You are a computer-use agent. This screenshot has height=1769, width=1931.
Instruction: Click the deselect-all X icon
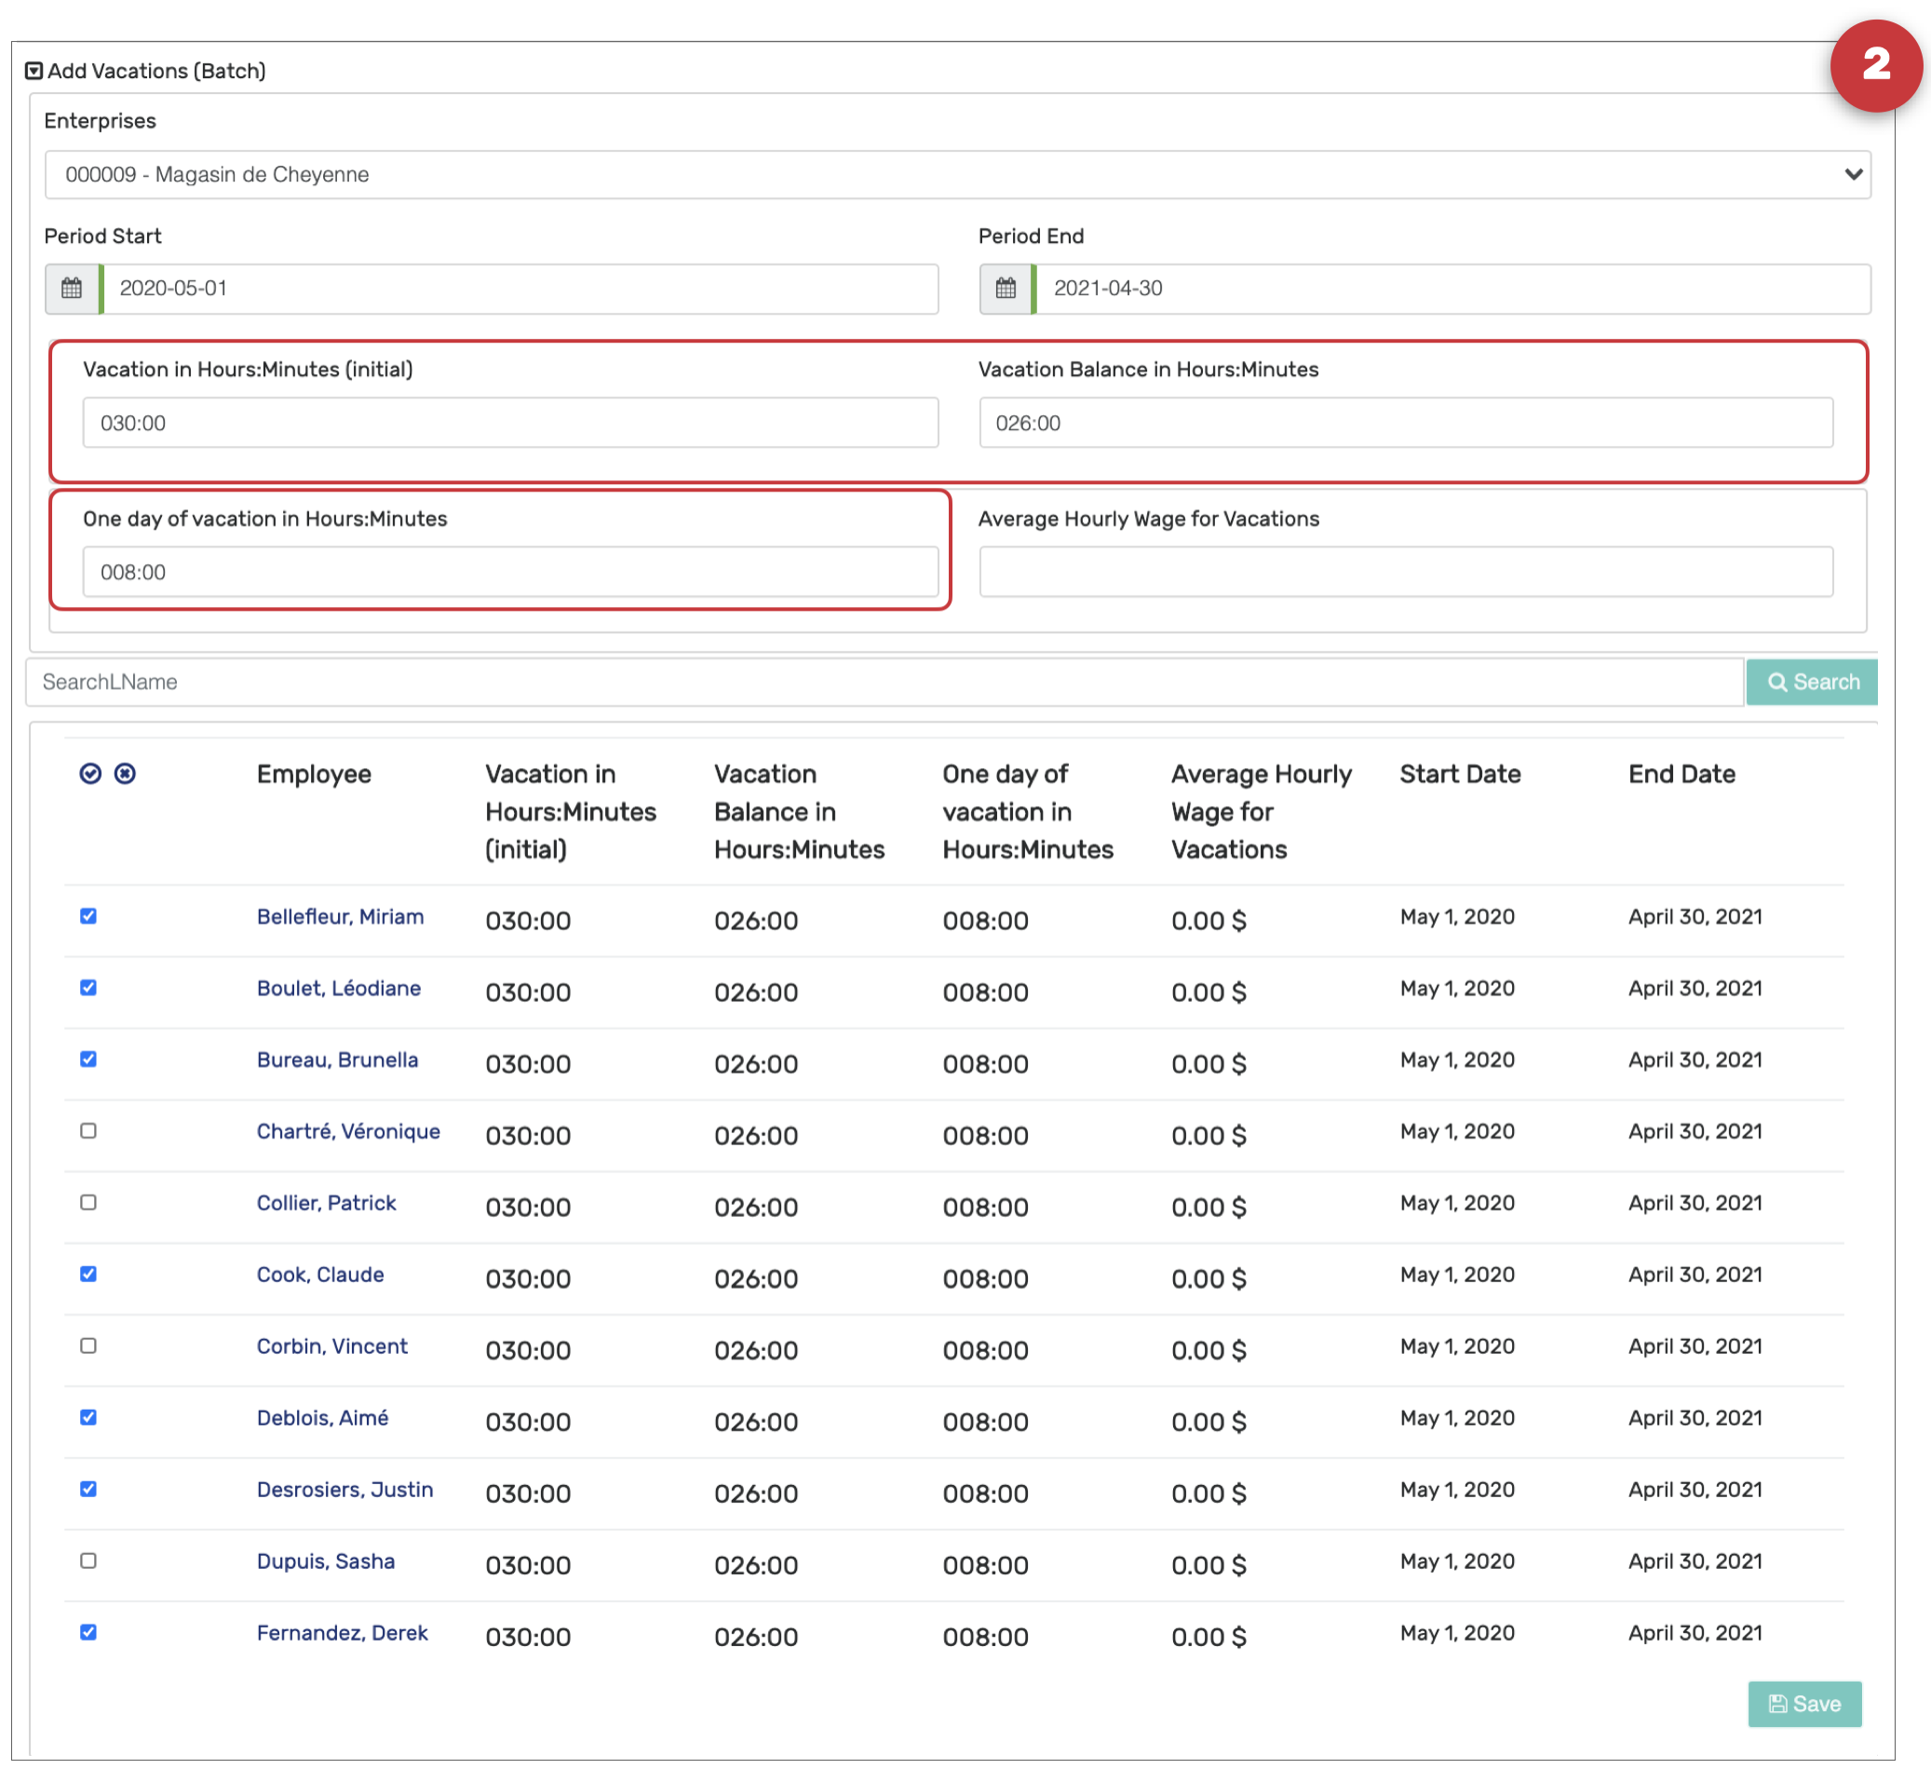(x=125, y=774)
